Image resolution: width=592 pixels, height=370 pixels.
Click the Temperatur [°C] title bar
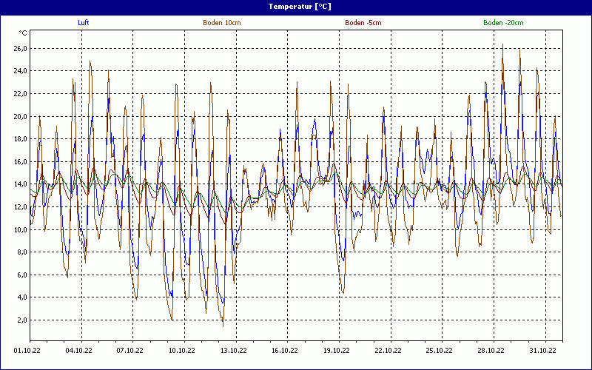(x=296, y=6)
